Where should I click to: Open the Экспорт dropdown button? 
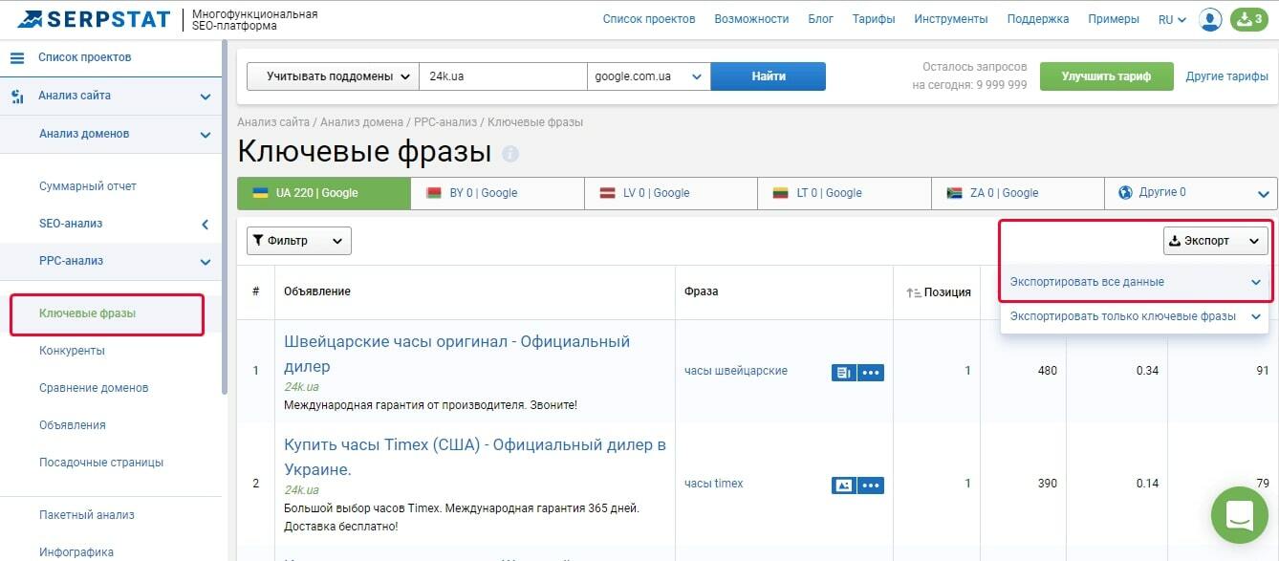coord(1216,241)
